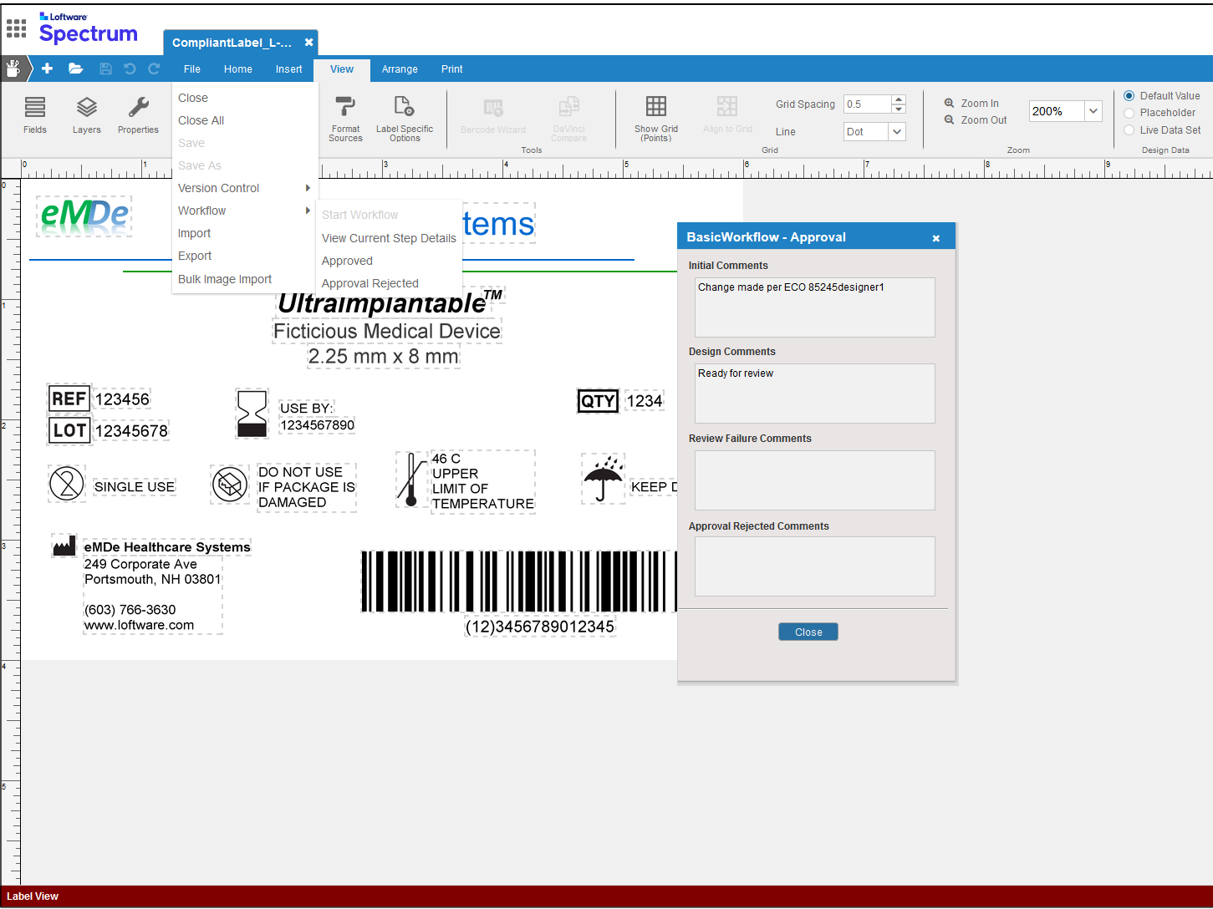Switch to the Home tab
The image size is (1213, 909).
coord(238,69)
